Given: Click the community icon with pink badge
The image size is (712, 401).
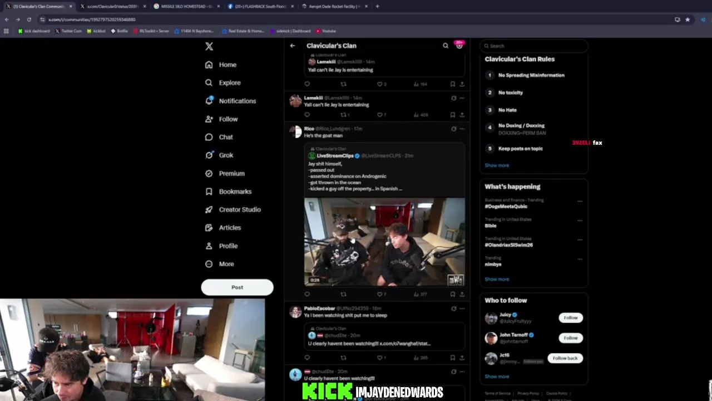Looking at the screenshot, I should click(x=459, y=45).
